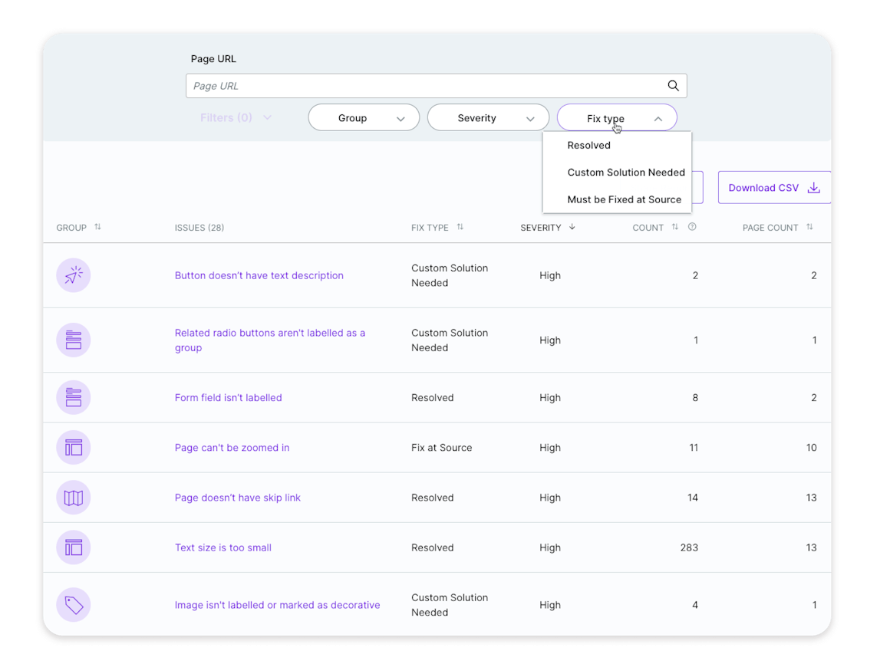The width and height of the screenshot is (890, 664).
Task: Sort by the COUNT column arrows
Action: (x=675, y=227)
